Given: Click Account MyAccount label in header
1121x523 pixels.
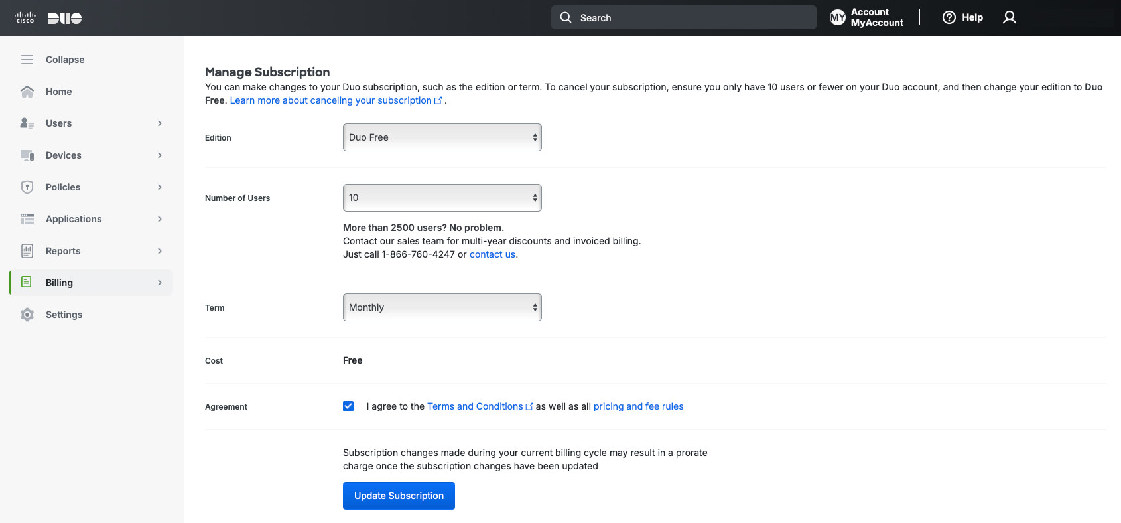Looking at the screenshot, I should (x=877, y=17).
